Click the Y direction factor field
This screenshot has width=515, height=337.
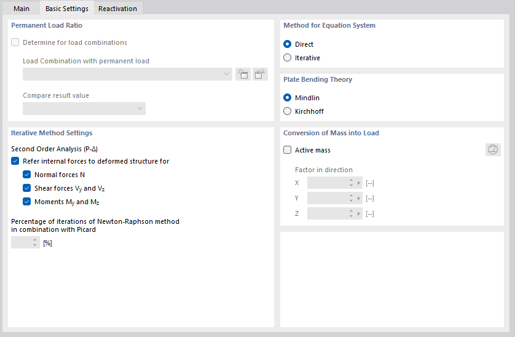pyautogui.click(x=328, y=198)
